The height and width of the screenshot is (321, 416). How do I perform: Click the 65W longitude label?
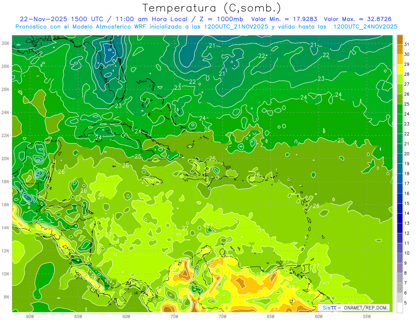pos(271,316)
